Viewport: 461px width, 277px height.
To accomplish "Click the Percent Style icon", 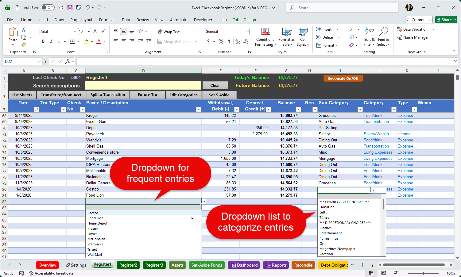I will [x=221, y=41].
